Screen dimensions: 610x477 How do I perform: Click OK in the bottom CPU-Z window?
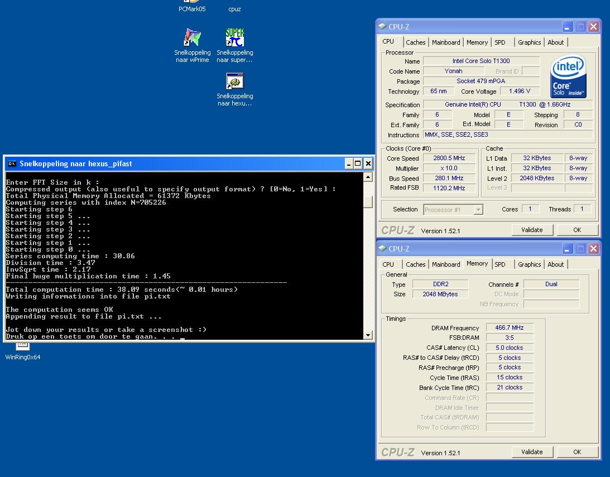(577, 452)
